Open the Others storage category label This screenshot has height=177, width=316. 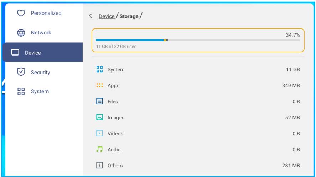coord(115,166)
